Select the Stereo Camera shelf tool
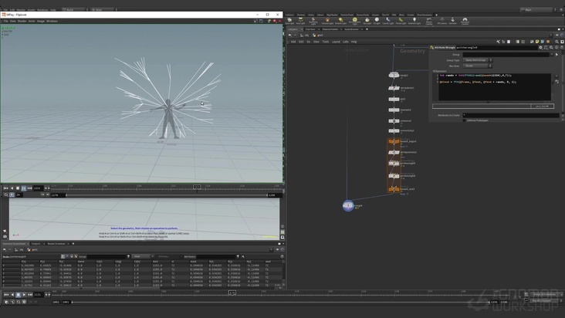565x318 pixels. tap(429, 21)
